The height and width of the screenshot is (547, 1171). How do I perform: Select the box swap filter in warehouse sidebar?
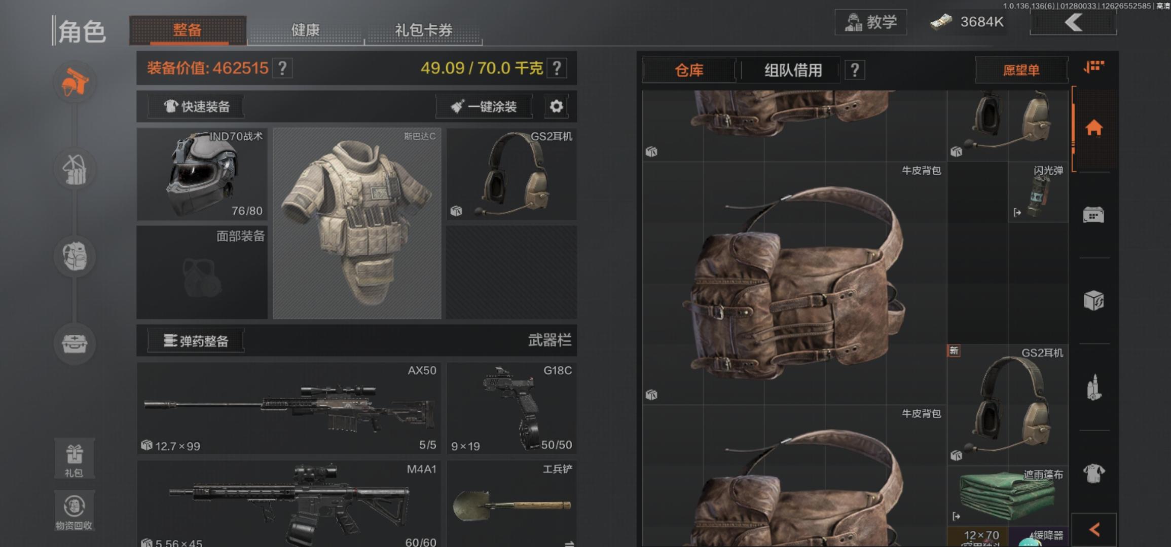coord(1093,301)
